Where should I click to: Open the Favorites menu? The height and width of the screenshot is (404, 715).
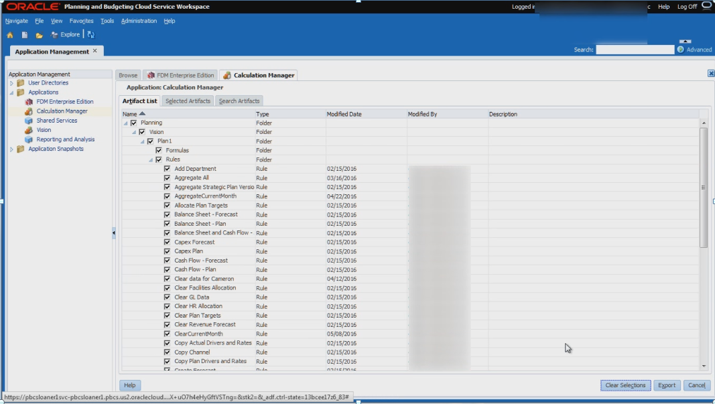pos(81,21)
